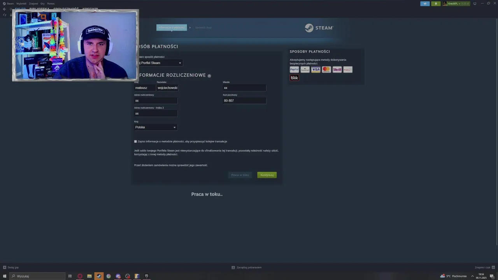Image resolution: width=498 pixels, height=280 pixels.
Task: Click the Nazwisko field with wojciechowski
Action: 167,88
